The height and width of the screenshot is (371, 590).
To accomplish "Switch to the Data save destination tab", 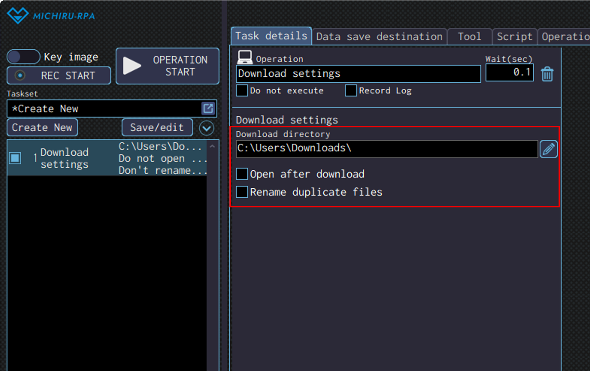I will click(x=379, y=37).
